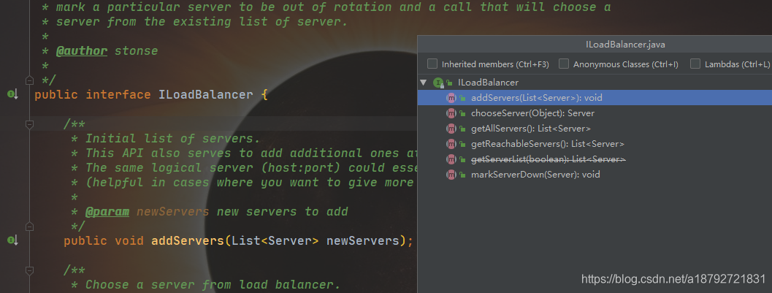The width and height of the screenshot is (772, 293).
Task: Click the @author tag in Javadoc
Action: [x=82, y=50]
